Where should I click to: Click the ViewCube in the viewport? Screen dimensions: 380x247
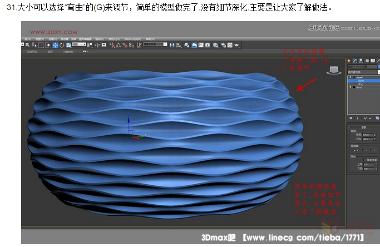click(x=334, y=70)
